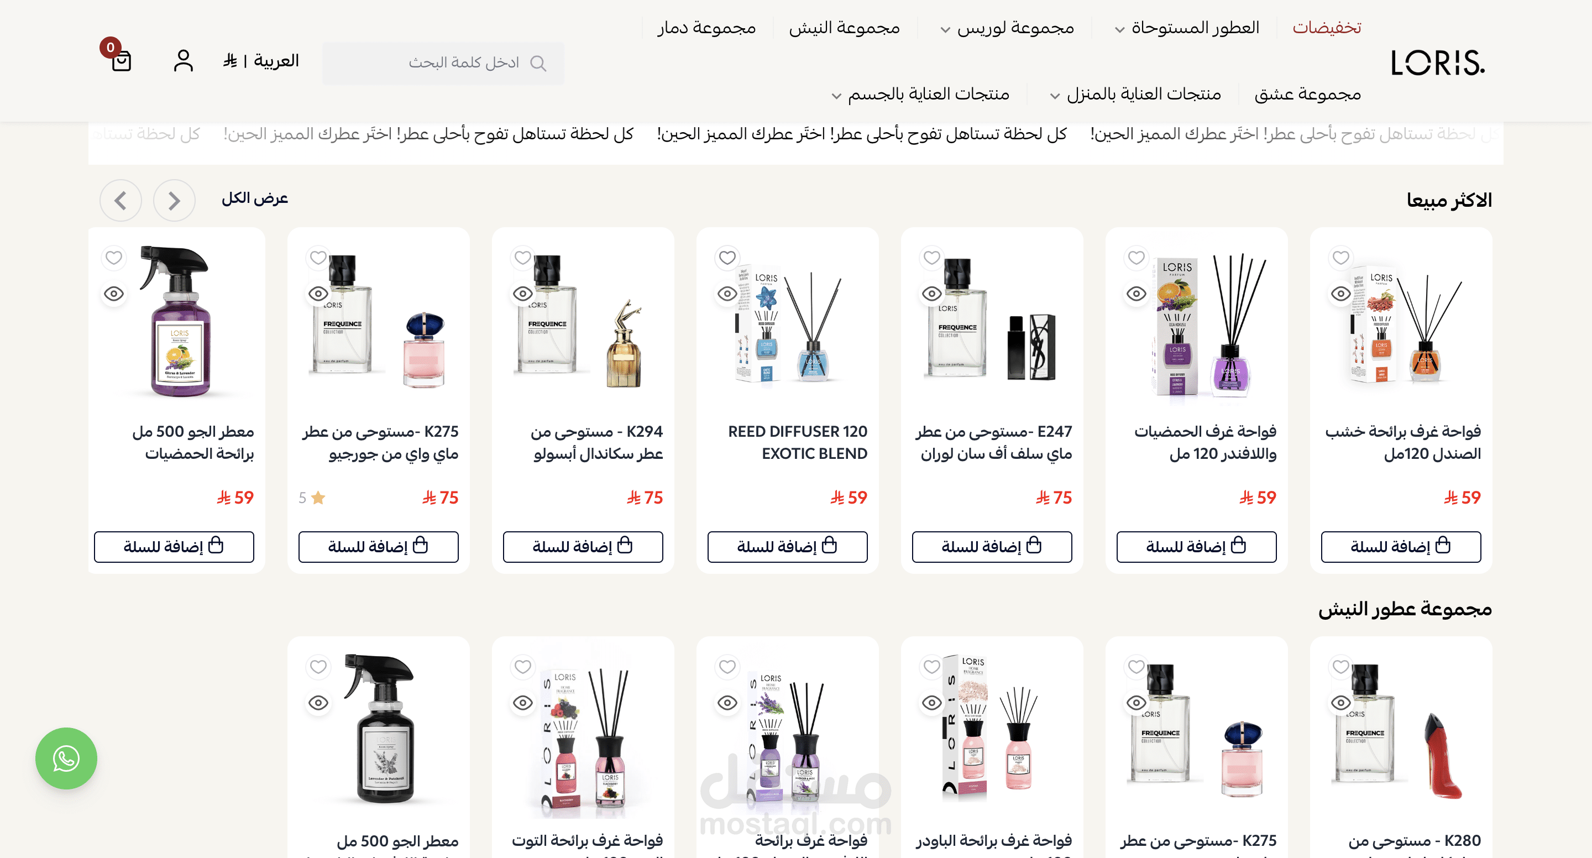This screenshot has width=1592, height=858.
Task: Quick view REED DIFFUSER 120 EXOTIC BLEND
Action: pos(727,294)
